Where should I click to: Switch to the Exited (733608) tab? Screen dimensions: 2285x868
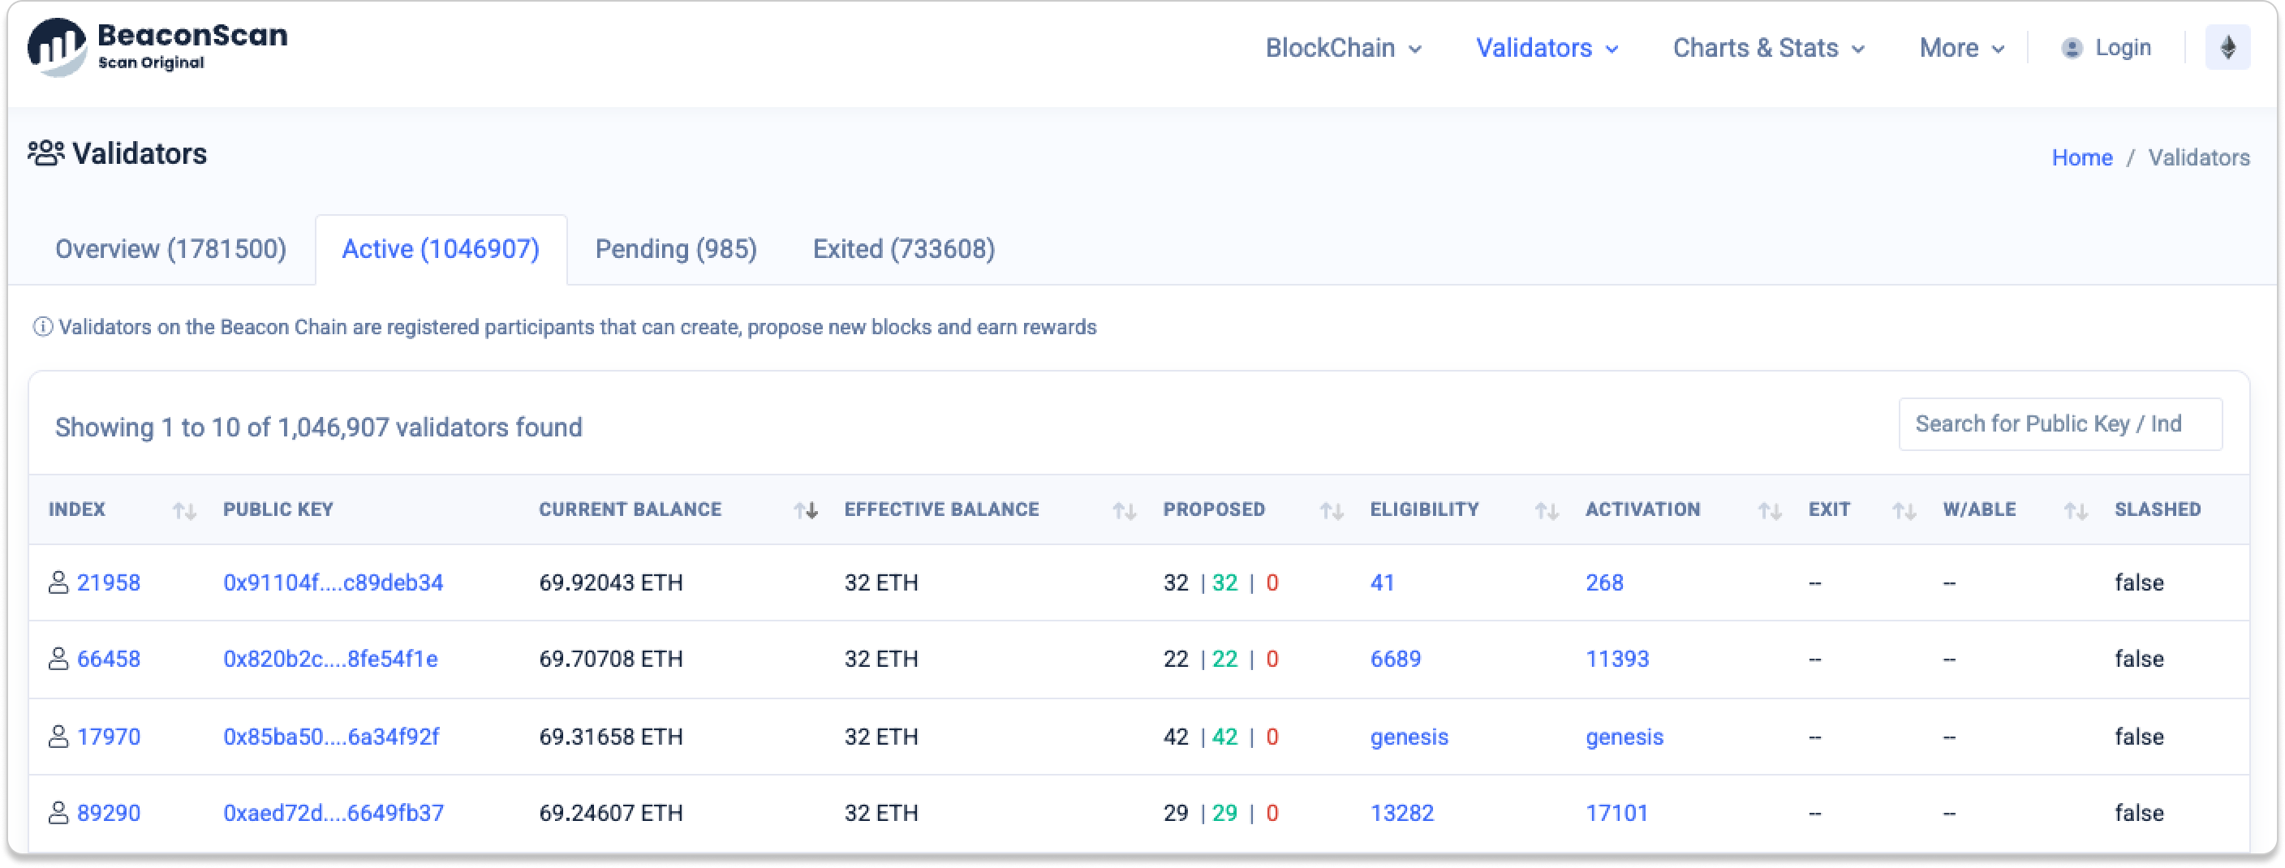pyautogui.click(x=903, y=249)
